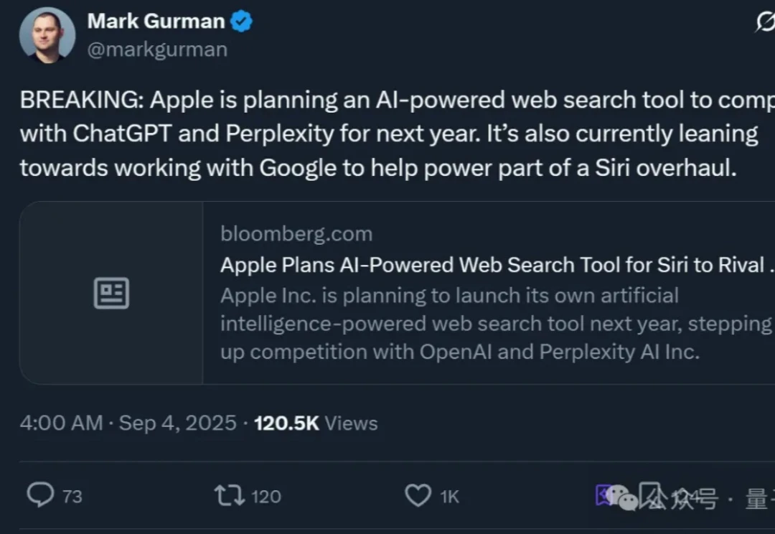Open Mark Gurman's profile avatar
Viewport: 775px width, 534px height.
47,37
